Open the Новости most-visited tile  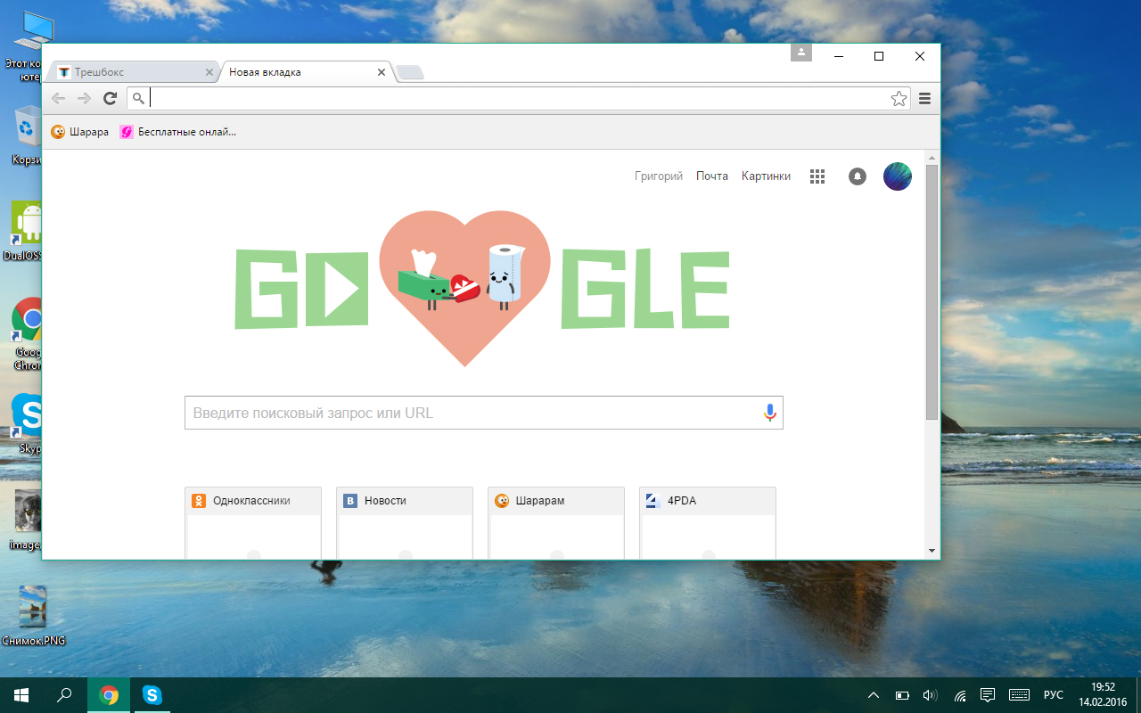405,522
